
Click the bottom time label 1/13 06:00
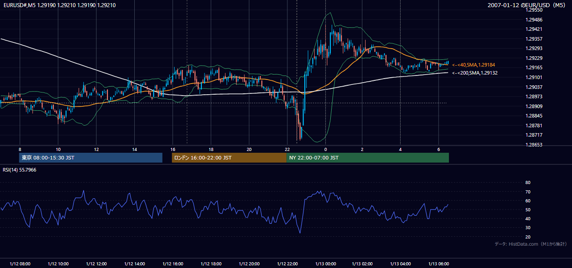[440, 264]
